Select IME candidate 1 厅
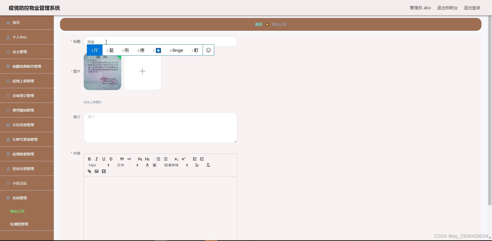The height and width of the screenshot is (241, 492). [95, 50]
